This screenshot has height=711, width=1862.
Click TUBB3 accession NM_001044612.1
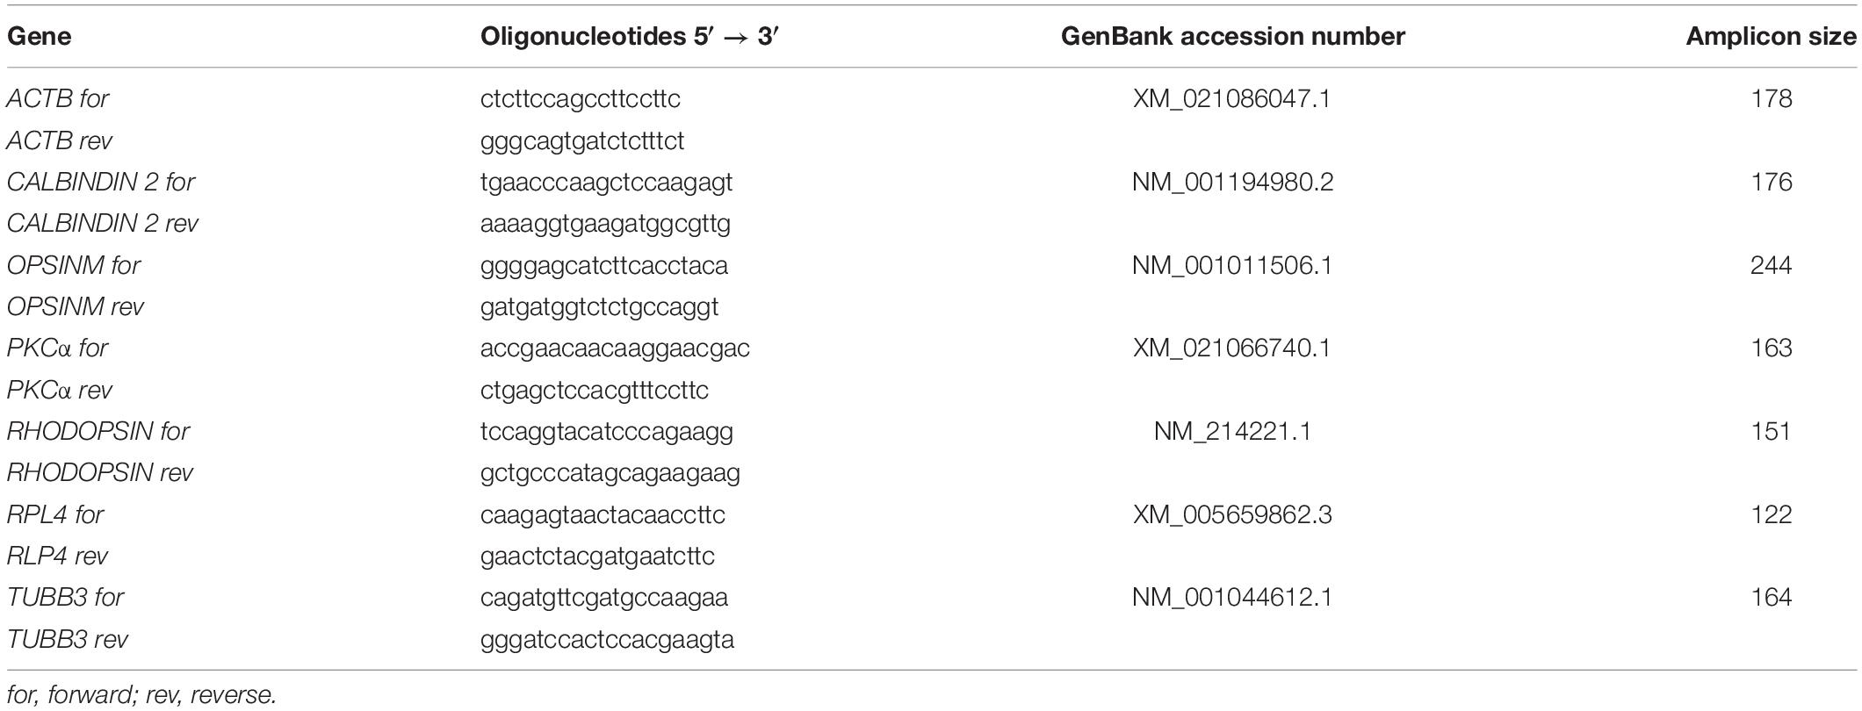pyautogui.click(x=1232, y=597)
